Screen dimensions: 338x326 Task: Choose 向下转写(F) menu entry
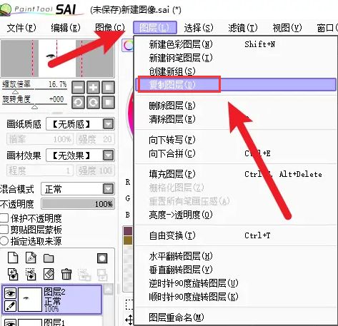coord(236,140)
